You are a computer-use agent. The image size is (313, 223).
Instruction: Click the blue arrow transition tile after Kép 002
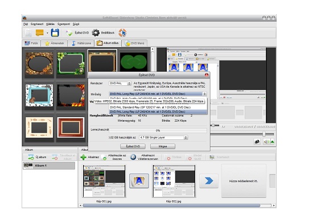click(209, 181)
